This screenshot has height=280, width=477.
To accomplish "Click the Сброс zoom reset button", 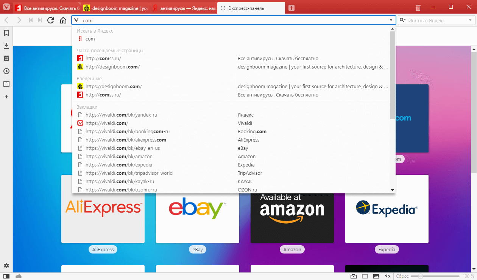I will (x=402, y=276).
